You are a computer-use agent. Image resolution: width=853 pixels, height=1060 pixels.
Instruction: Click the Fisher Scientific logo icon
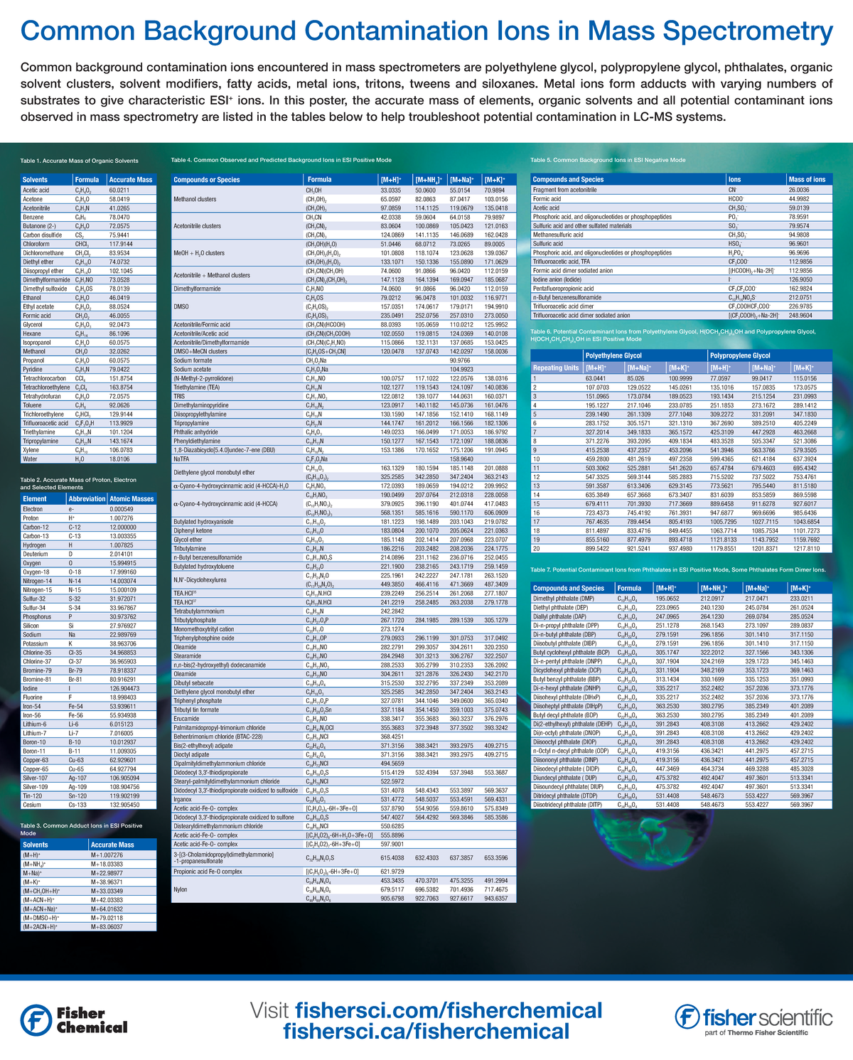687,1017
